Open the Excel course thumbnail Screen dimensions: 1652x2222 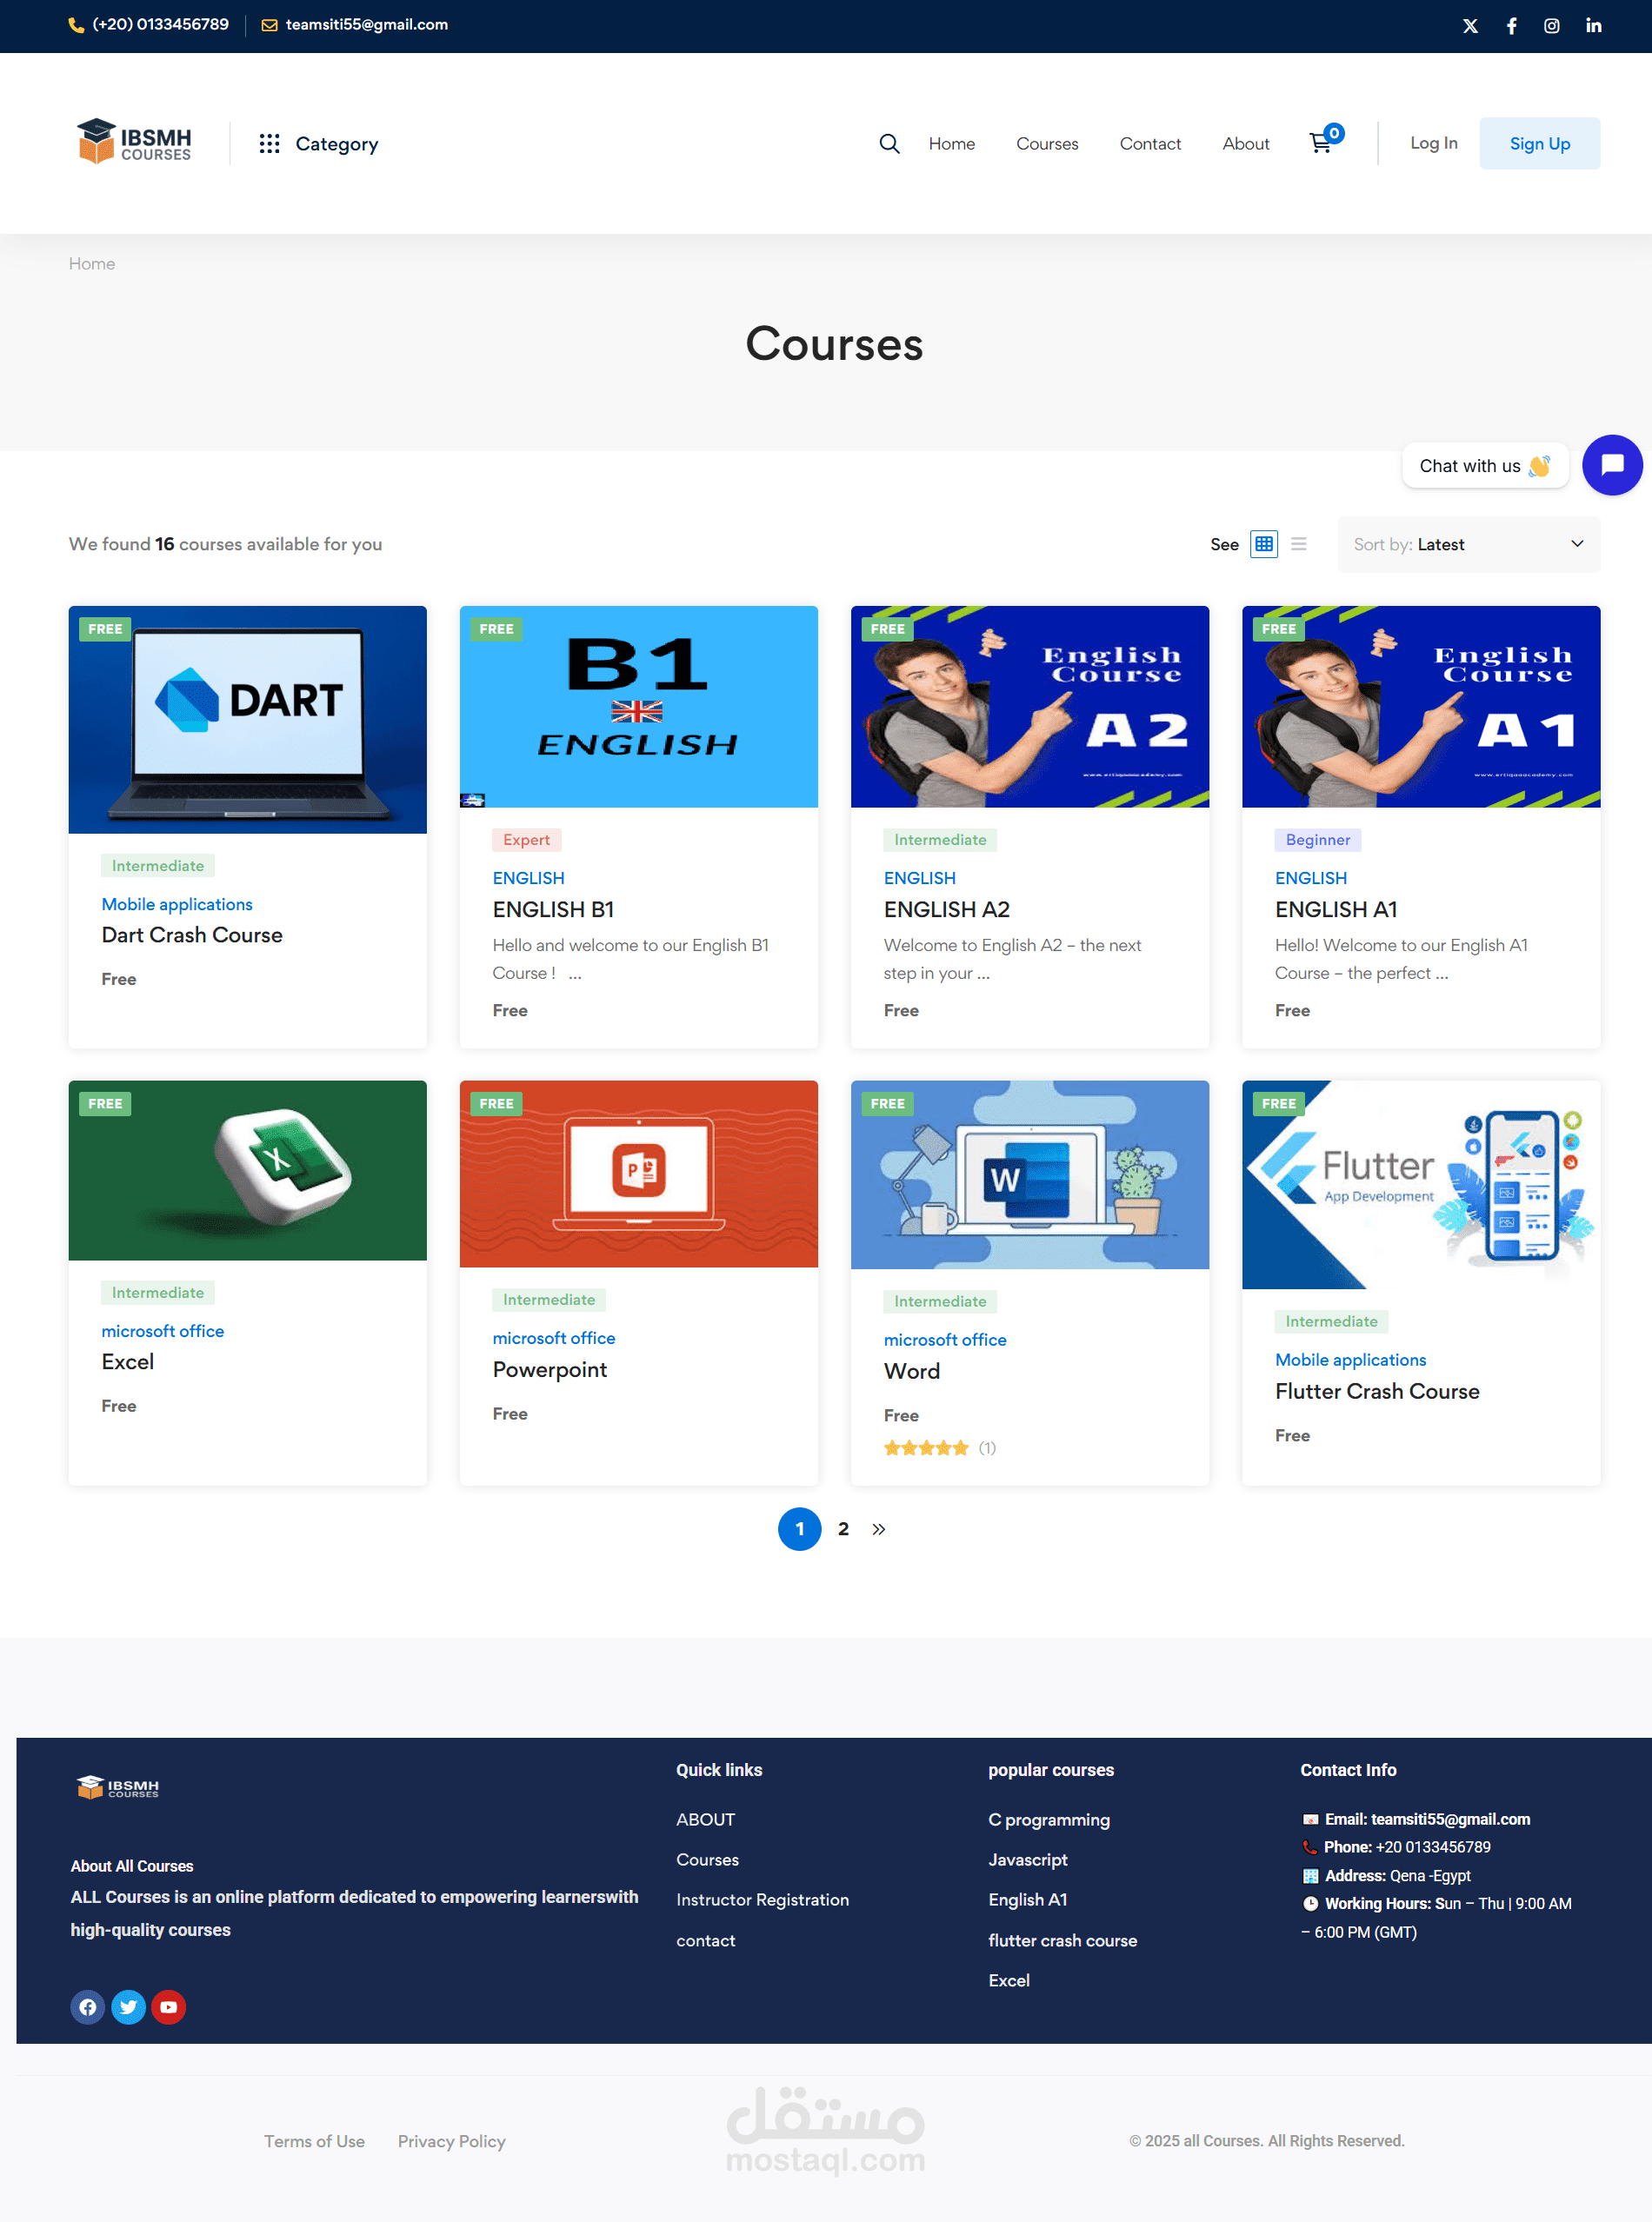[248, 1170]
